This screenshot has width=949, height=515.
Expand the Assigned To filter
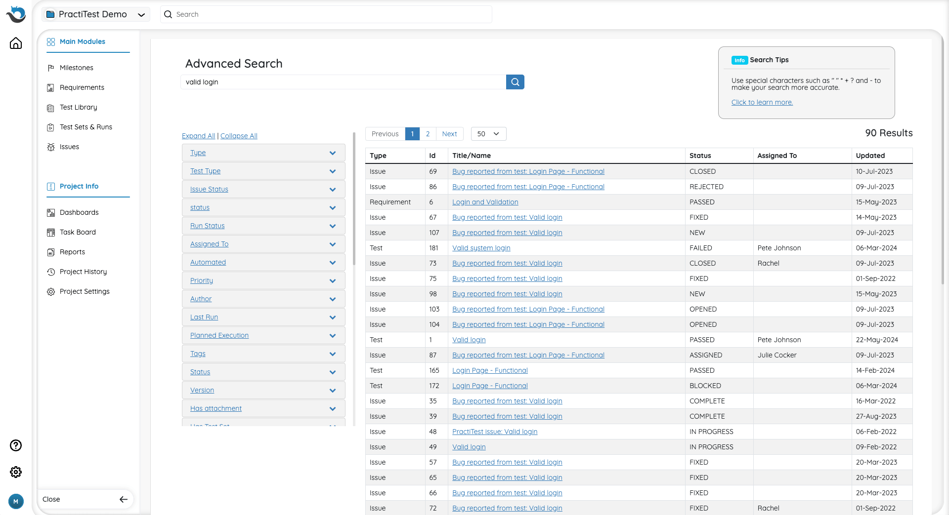click(332, 244)
